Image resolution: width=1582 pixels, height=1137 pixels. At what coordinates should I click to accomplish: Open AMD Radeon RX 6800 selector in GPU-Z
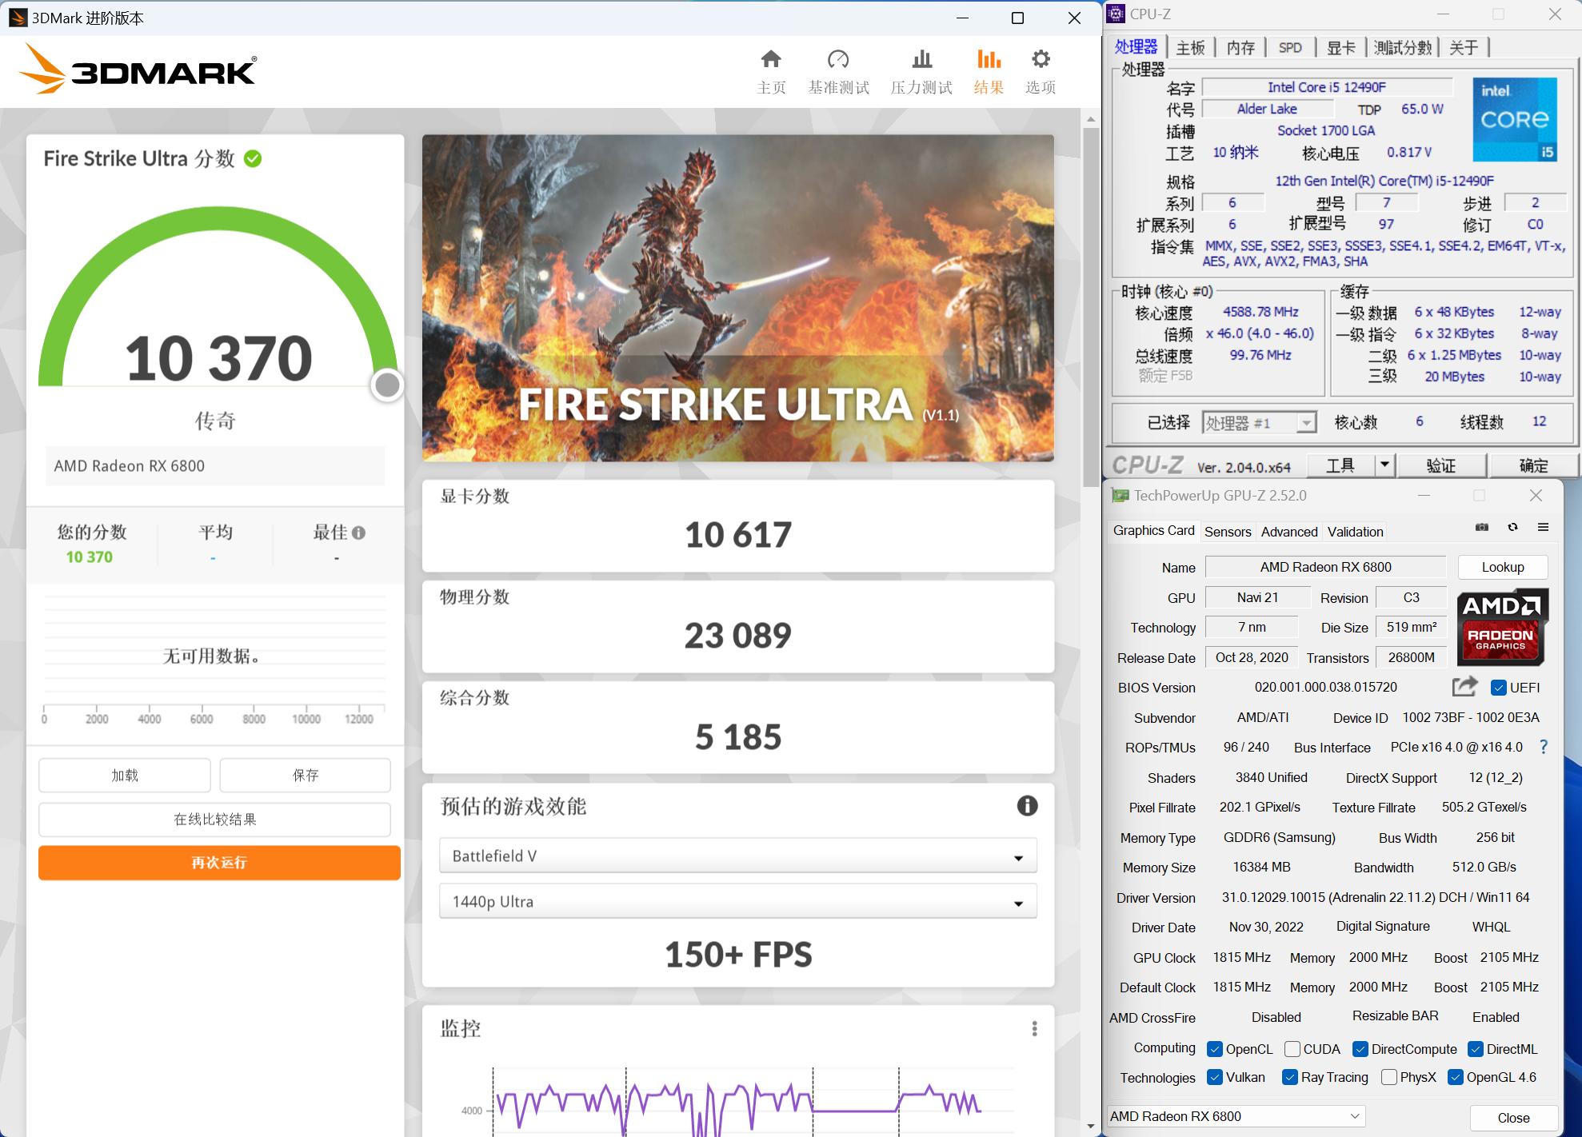click(1236, 1116)
